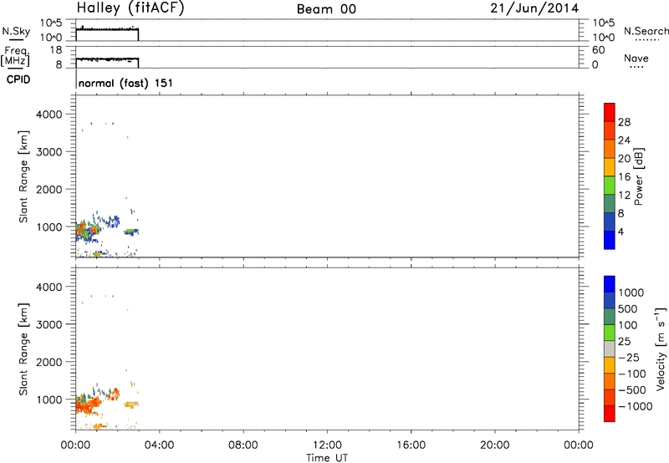
Task: Click the '60' Nave axis tick
Action: [598, 50]
